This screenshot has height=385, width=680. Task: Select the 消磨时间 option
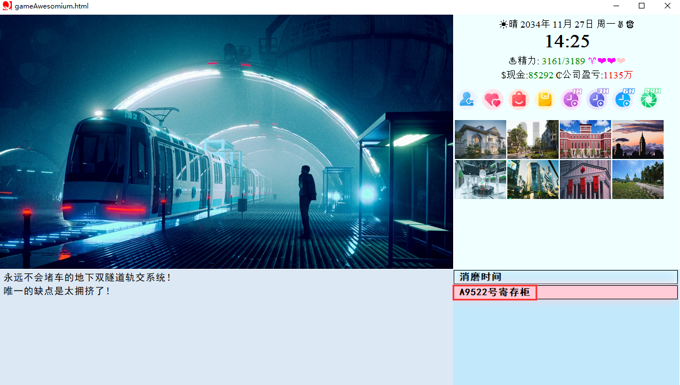565,277
